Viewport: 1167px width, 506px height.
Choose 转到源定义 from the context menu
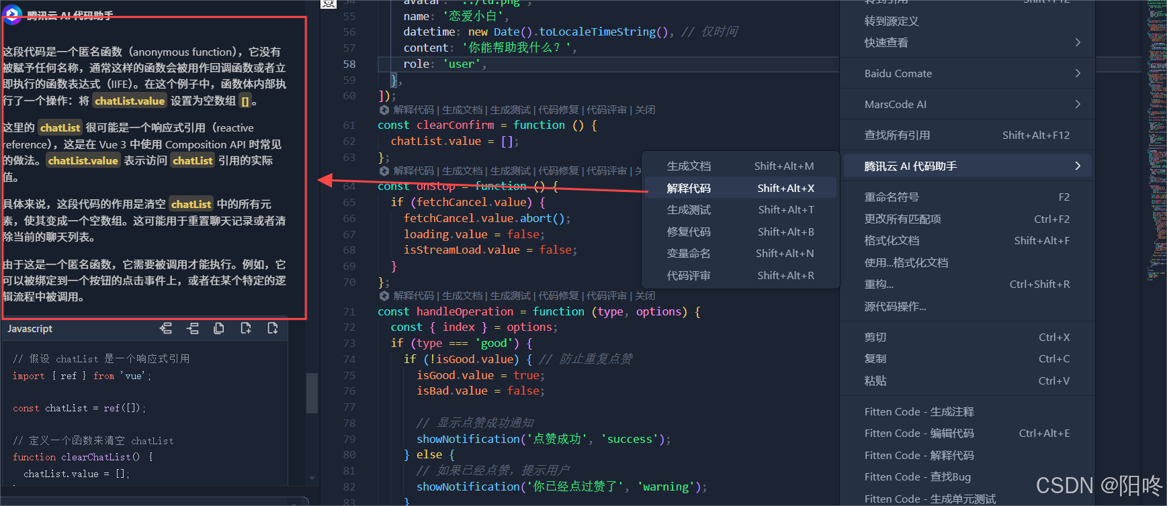click(x=967, y=21)
